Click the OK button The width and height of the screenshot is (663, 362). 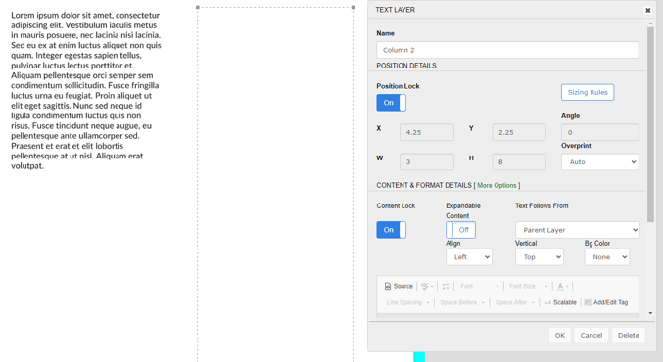pos(560,335)
